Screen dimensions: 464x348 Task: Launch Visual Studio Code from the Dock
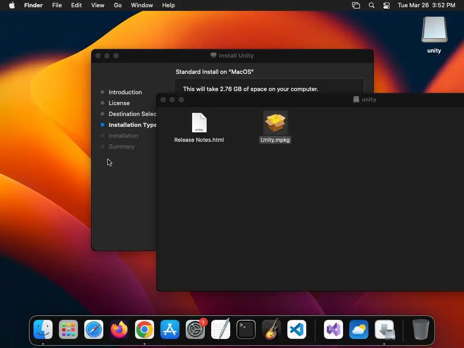[x=297, y=329]
